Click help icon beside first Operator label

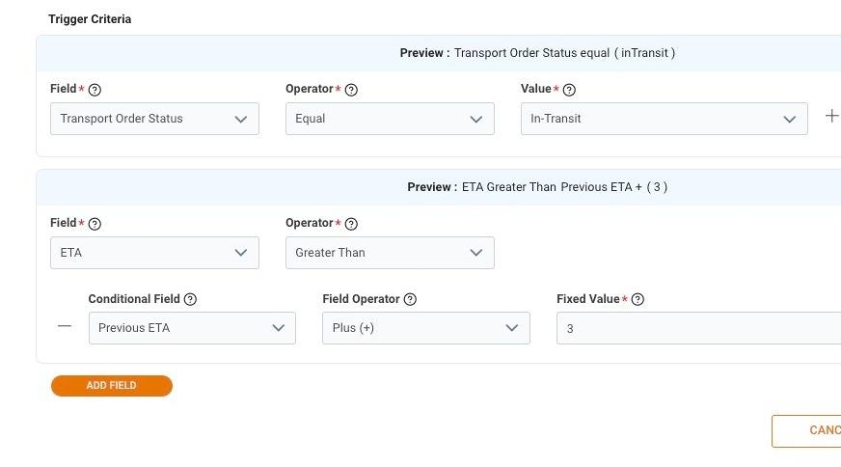(x=351, y=90)
